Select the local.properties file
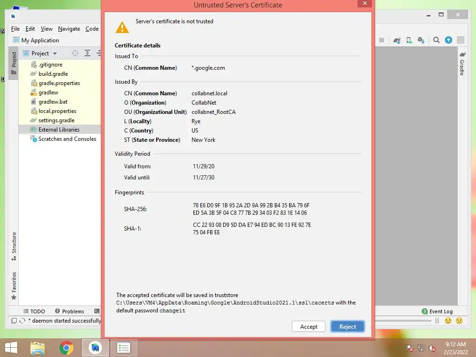The width and height of the screenshot is (476, 357). tap(57, 111)
